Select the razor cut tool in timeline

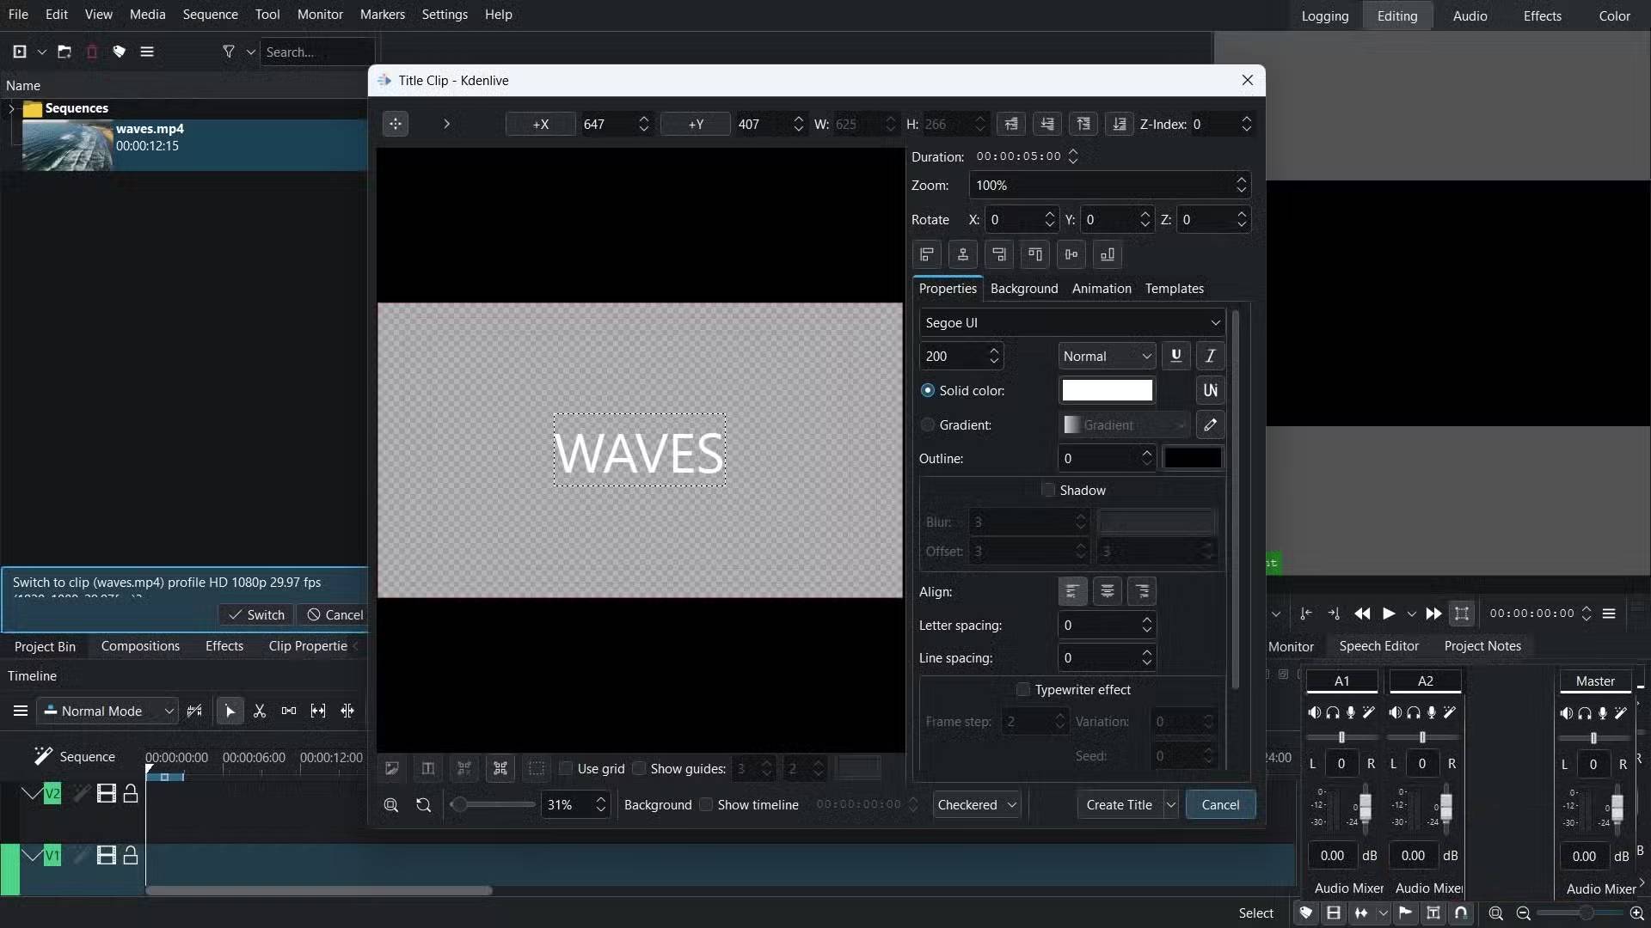click(x=260, y=711)
